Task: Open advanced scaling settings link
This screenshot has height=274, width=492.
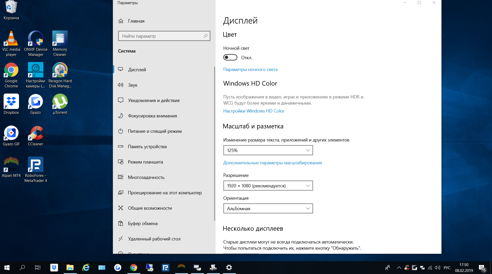Action: (272, 163)
